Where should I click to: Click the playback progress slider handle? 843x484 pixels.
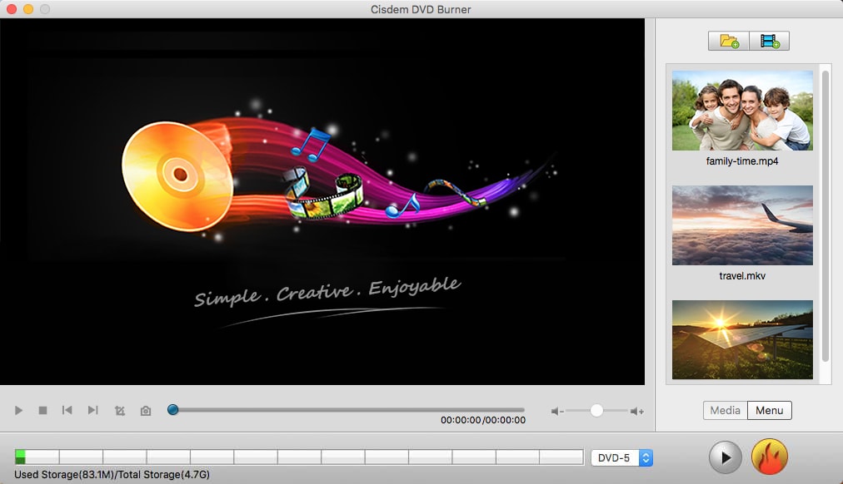[x=172, y=410]
